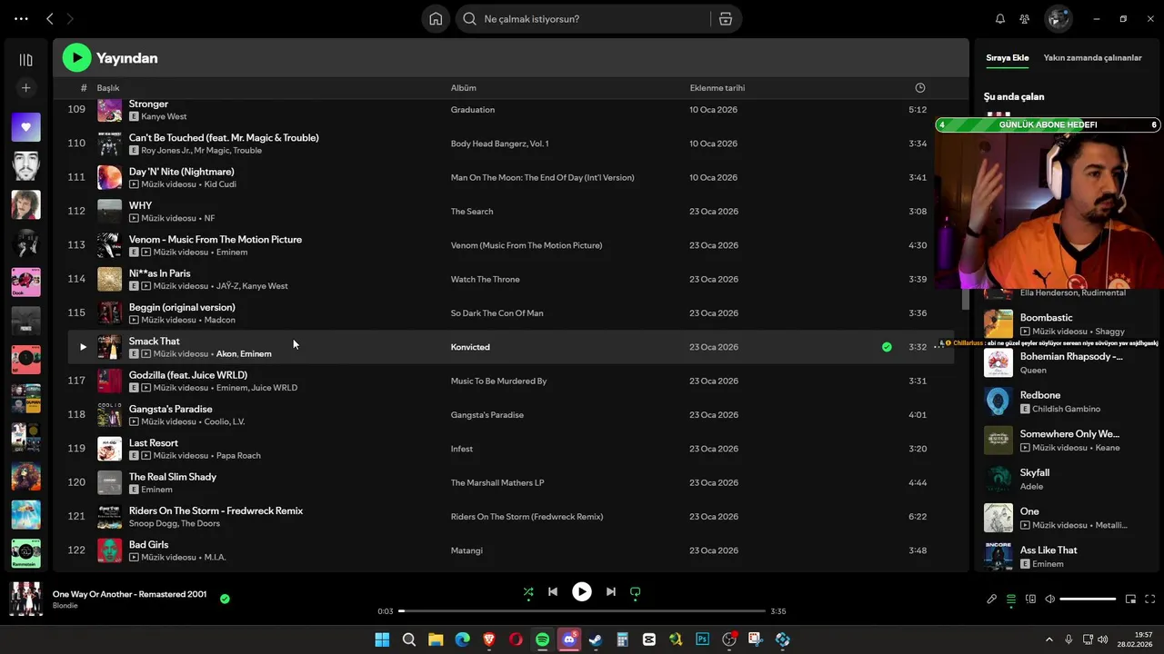Open the notifications bell

click(1000, 19)
